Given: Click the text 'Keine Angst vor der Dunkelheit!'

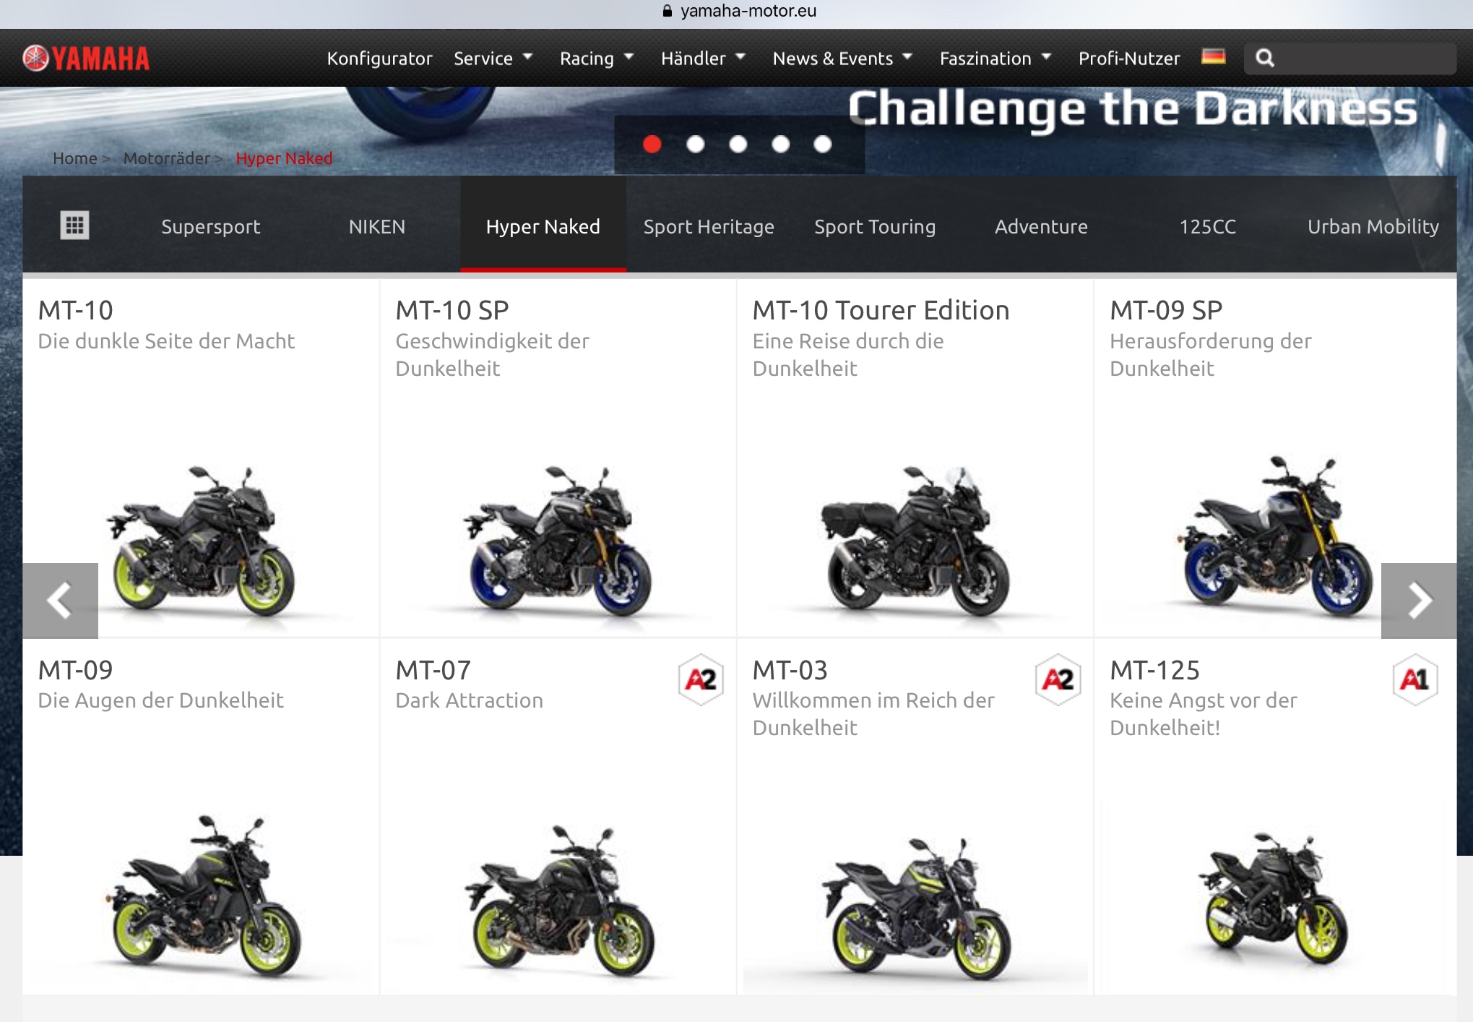Looking at the screenshot, I should point(1203,714).
